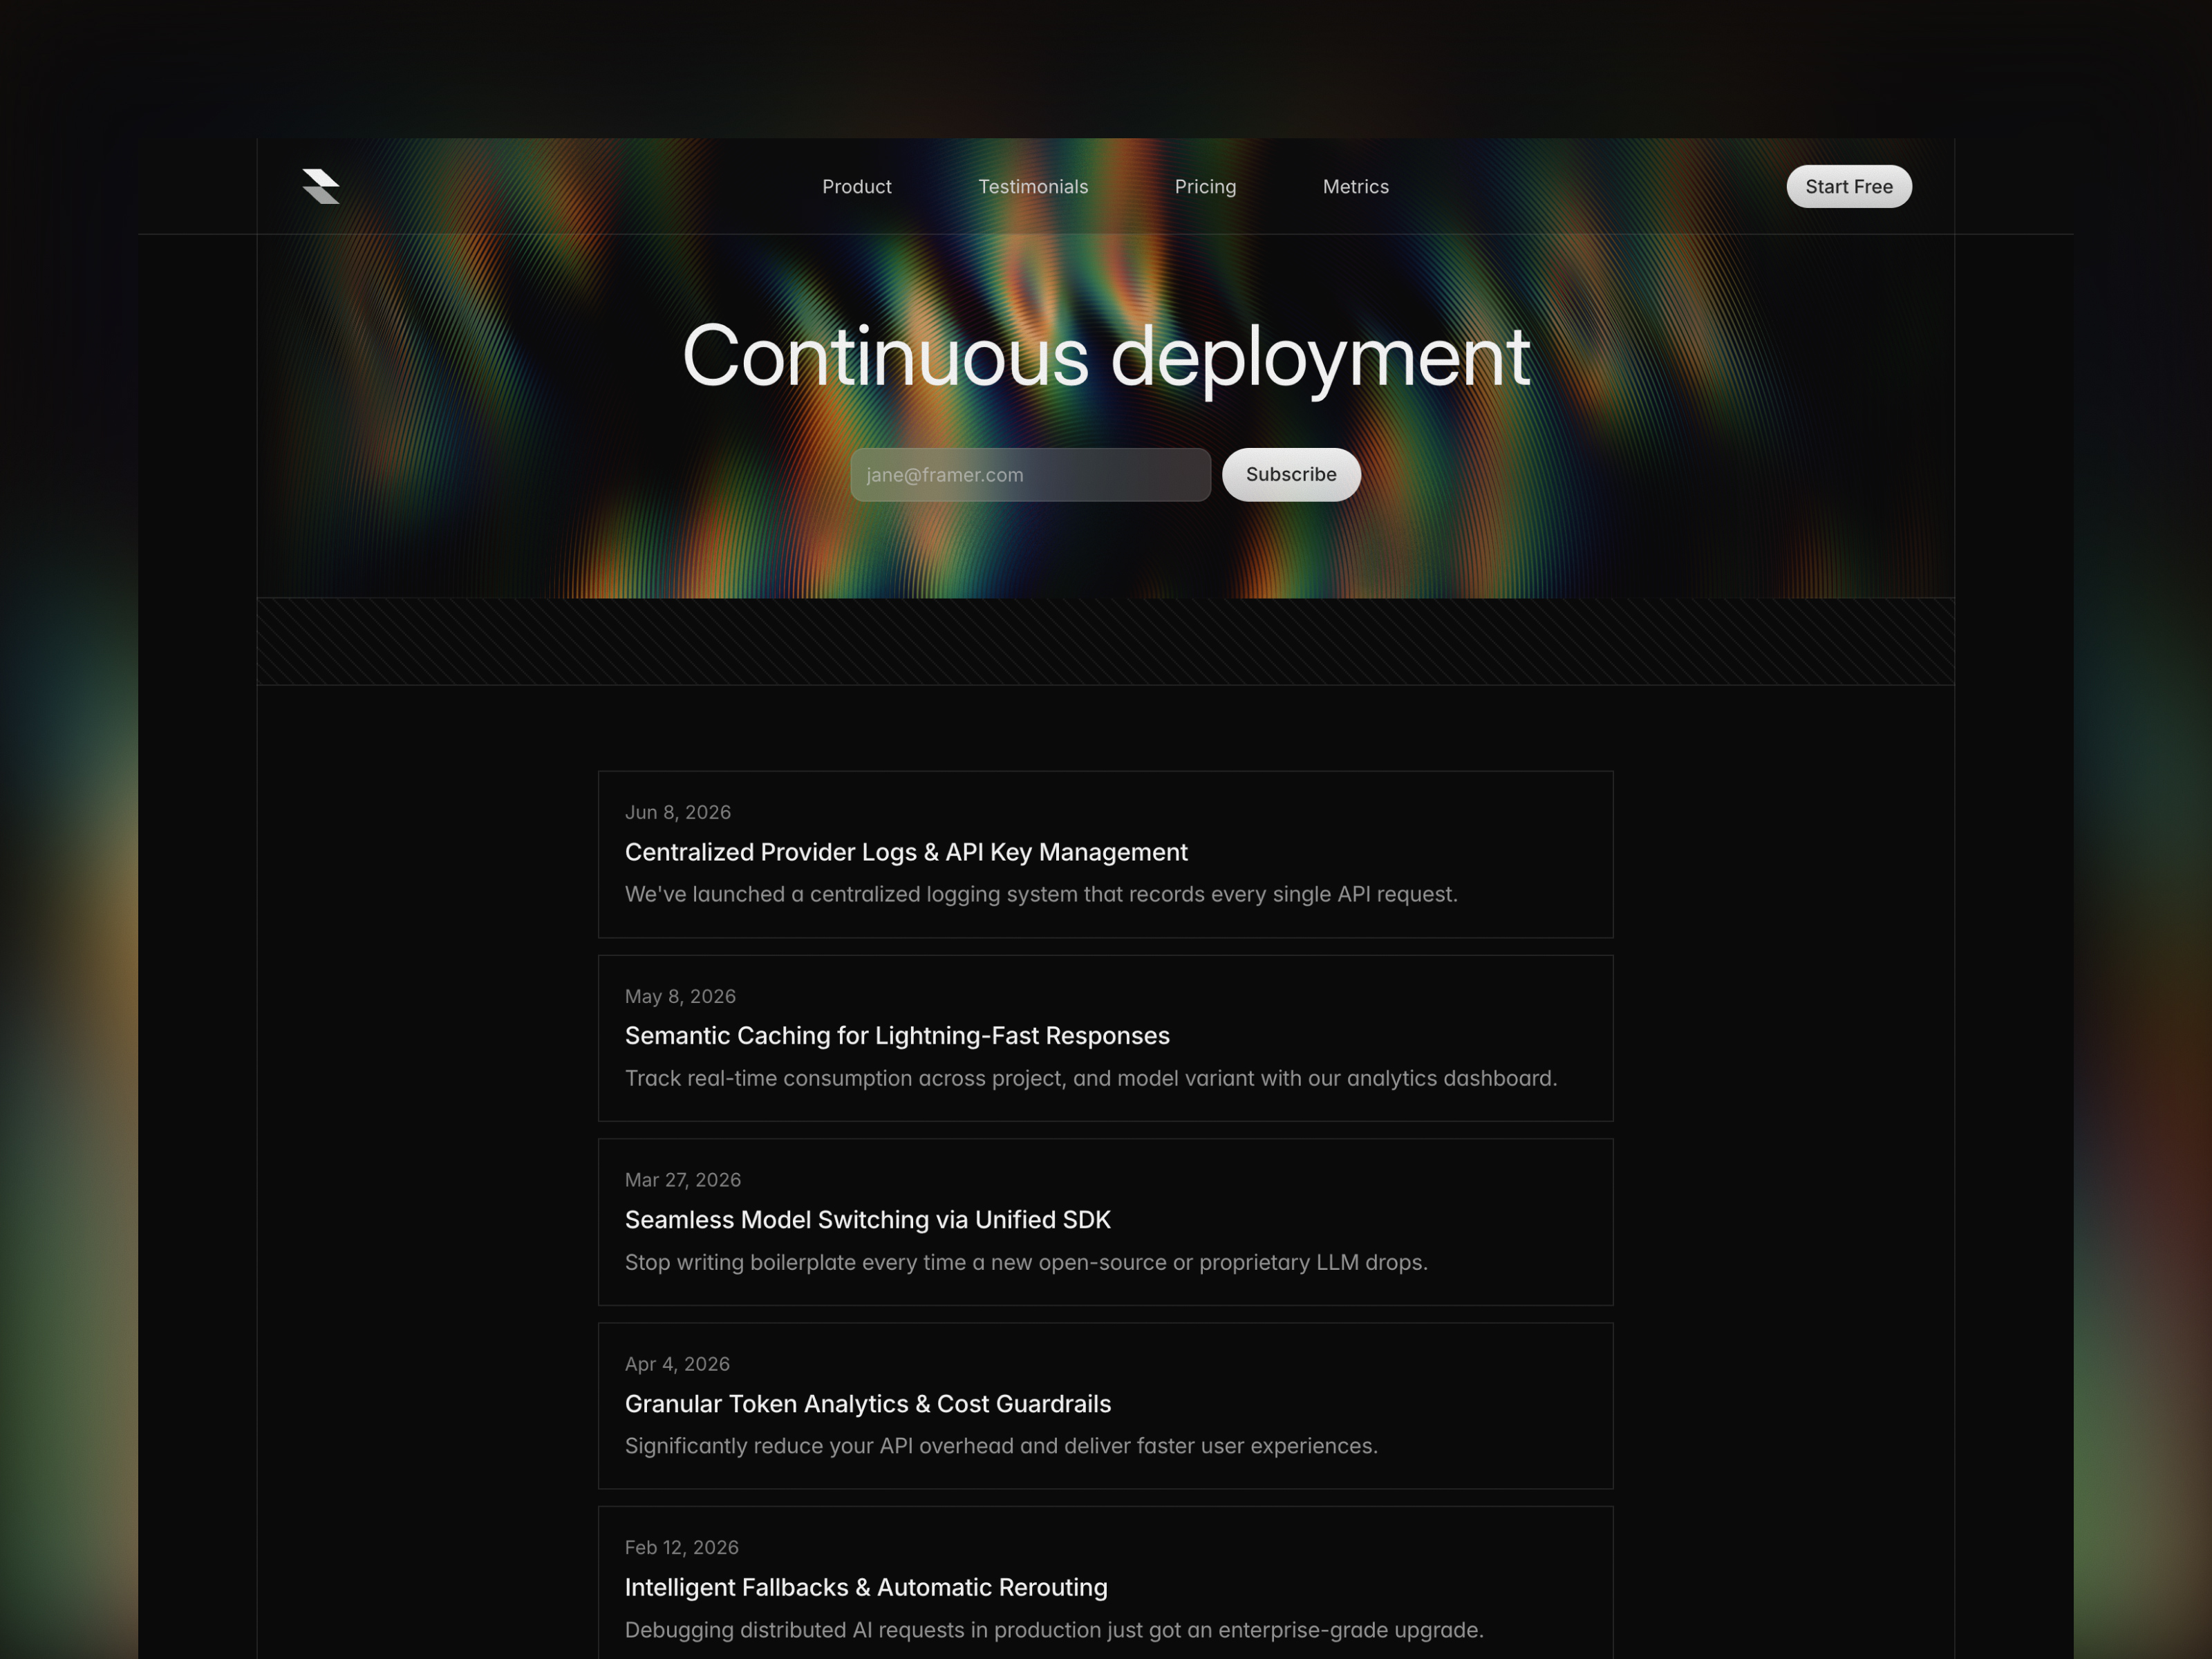Go to Testimonials section
This screenshot has width=2212, height=1659.
pyautogui.click(x=1033, y=187)
